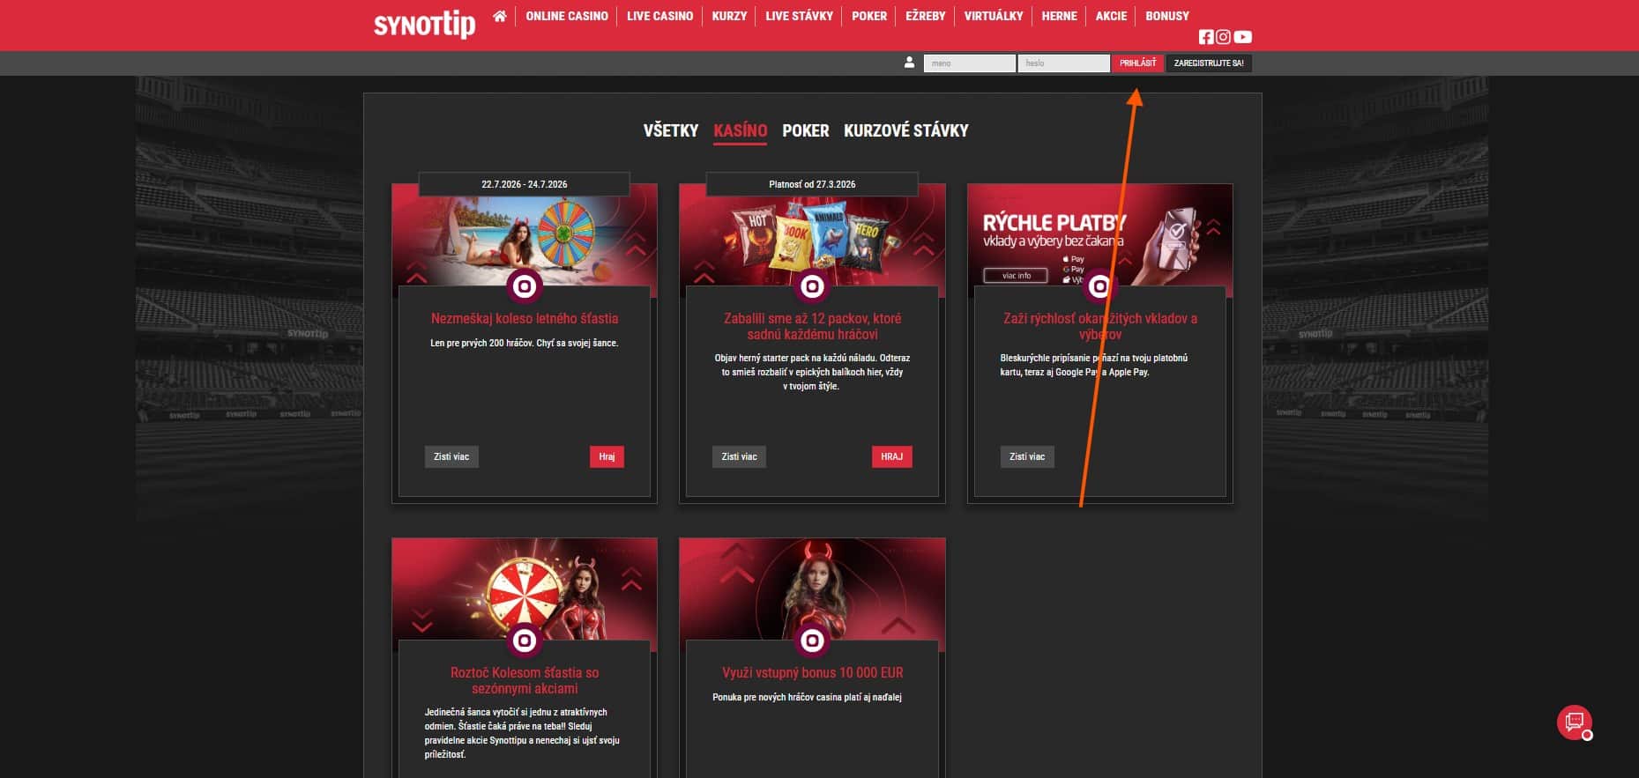Click the date label 22.7.2026 - 24.7.2026
The image size is (1639, 778).
525,184
